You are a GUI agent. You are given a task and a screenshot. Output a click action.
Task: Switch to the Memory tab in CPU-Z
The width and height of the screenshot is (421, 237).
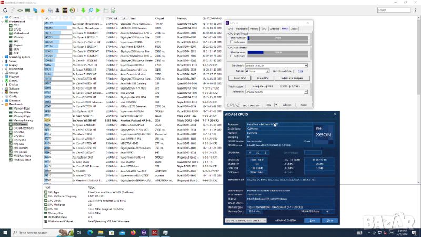254,29
